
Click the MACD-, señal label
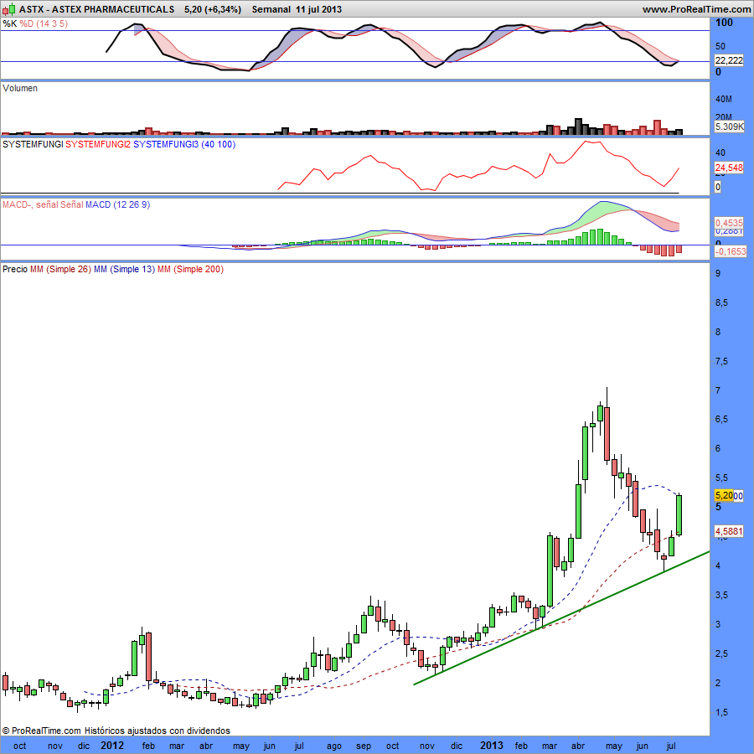(30, 205)
